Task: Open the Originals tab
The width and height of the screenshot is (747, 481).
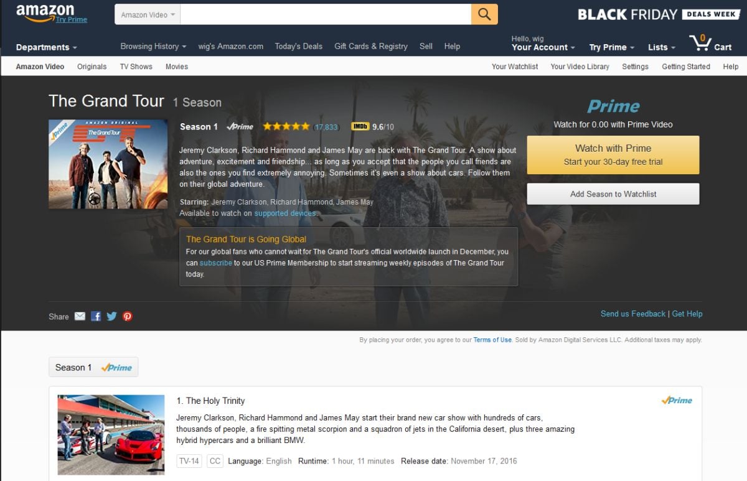Action: tap(92, 67)
